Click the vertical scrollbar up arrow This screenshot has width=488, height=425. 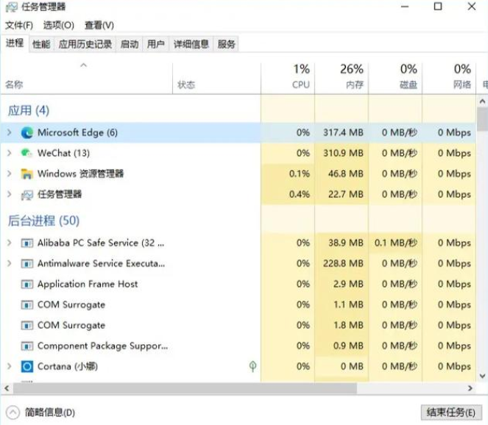[482, 101]
